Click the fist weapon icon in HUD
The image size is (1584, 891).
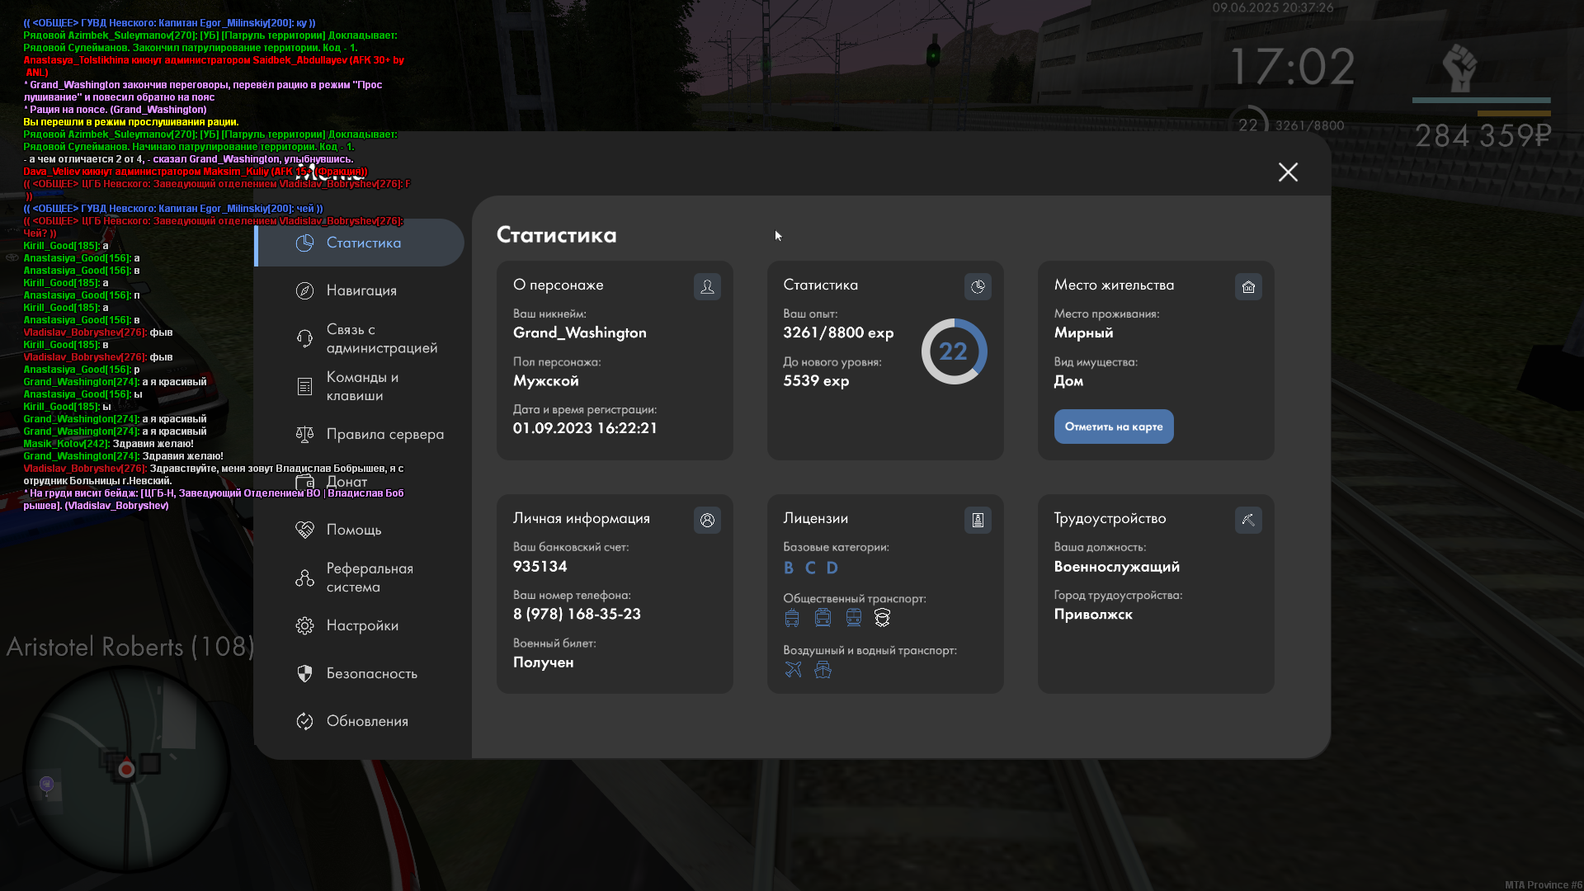click(1459, 68)
